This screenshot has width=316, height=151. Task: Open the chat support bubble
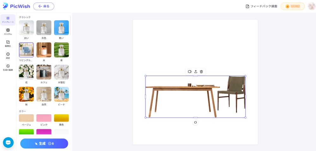coord(8,142)
